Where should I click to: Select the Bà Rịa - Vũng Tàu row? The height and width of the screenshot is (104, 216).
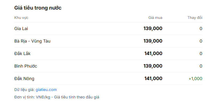click(x=108, y=41)
